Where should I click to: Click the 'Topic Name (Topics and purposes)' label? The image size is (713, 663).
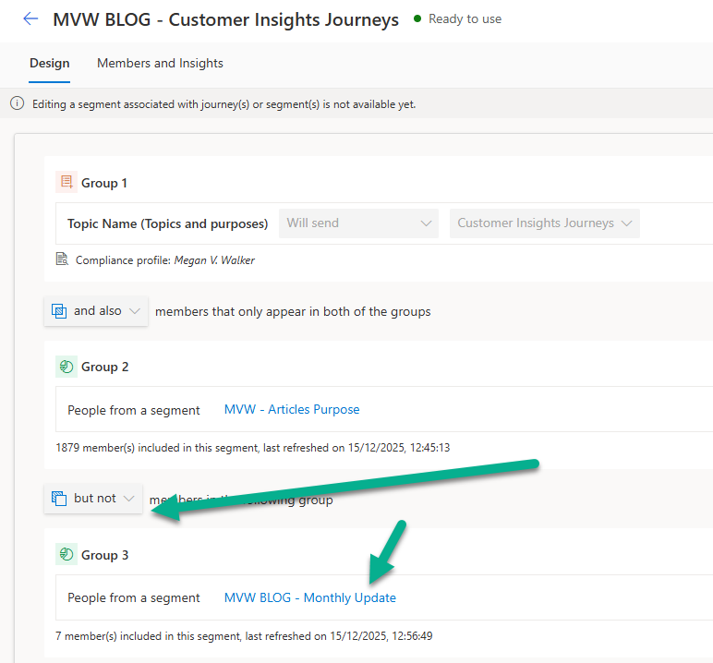167,223
